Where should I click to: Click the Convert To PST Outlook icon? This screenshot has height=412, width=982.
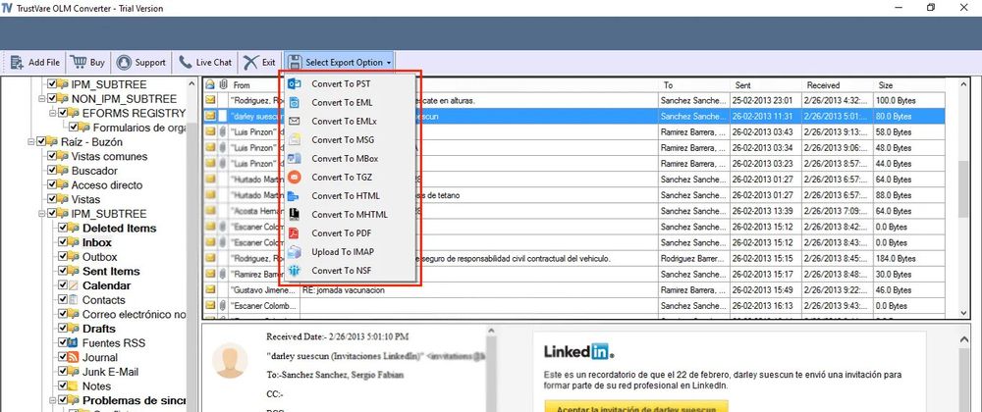pyautogui.click(x=294, y=84)
